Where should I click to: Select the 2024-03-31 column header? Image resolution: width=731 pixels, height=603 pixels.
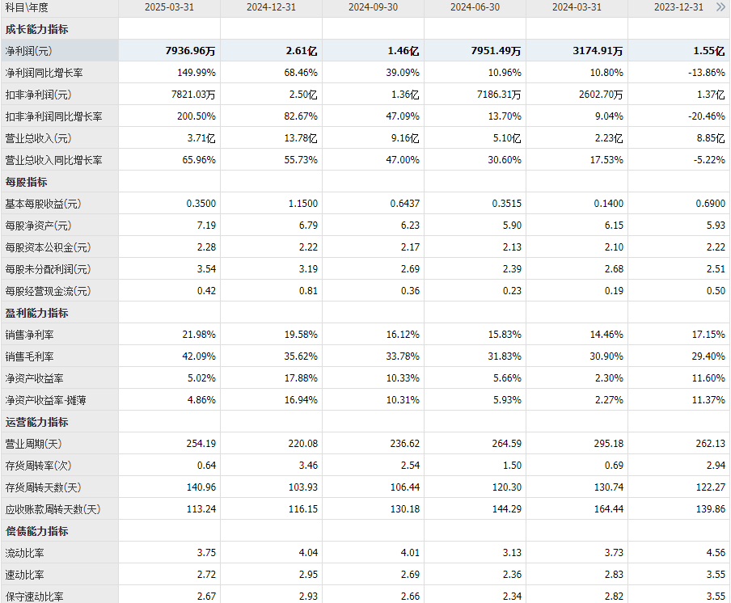pyautogui.click(x=577, y=7)
